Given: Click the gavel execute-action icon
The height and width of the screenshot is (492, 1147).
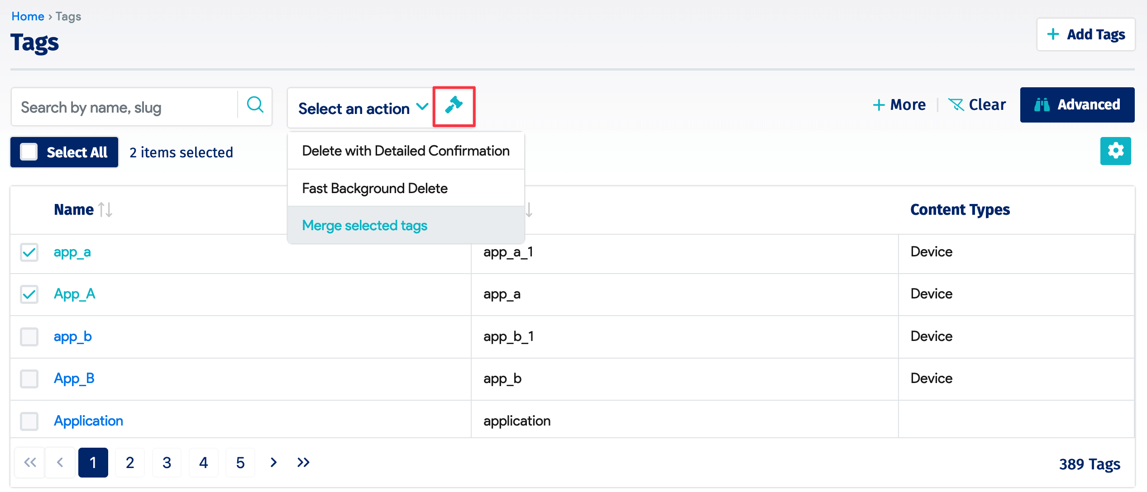Looking at the screenshot, I should click(x=454, y=106).
